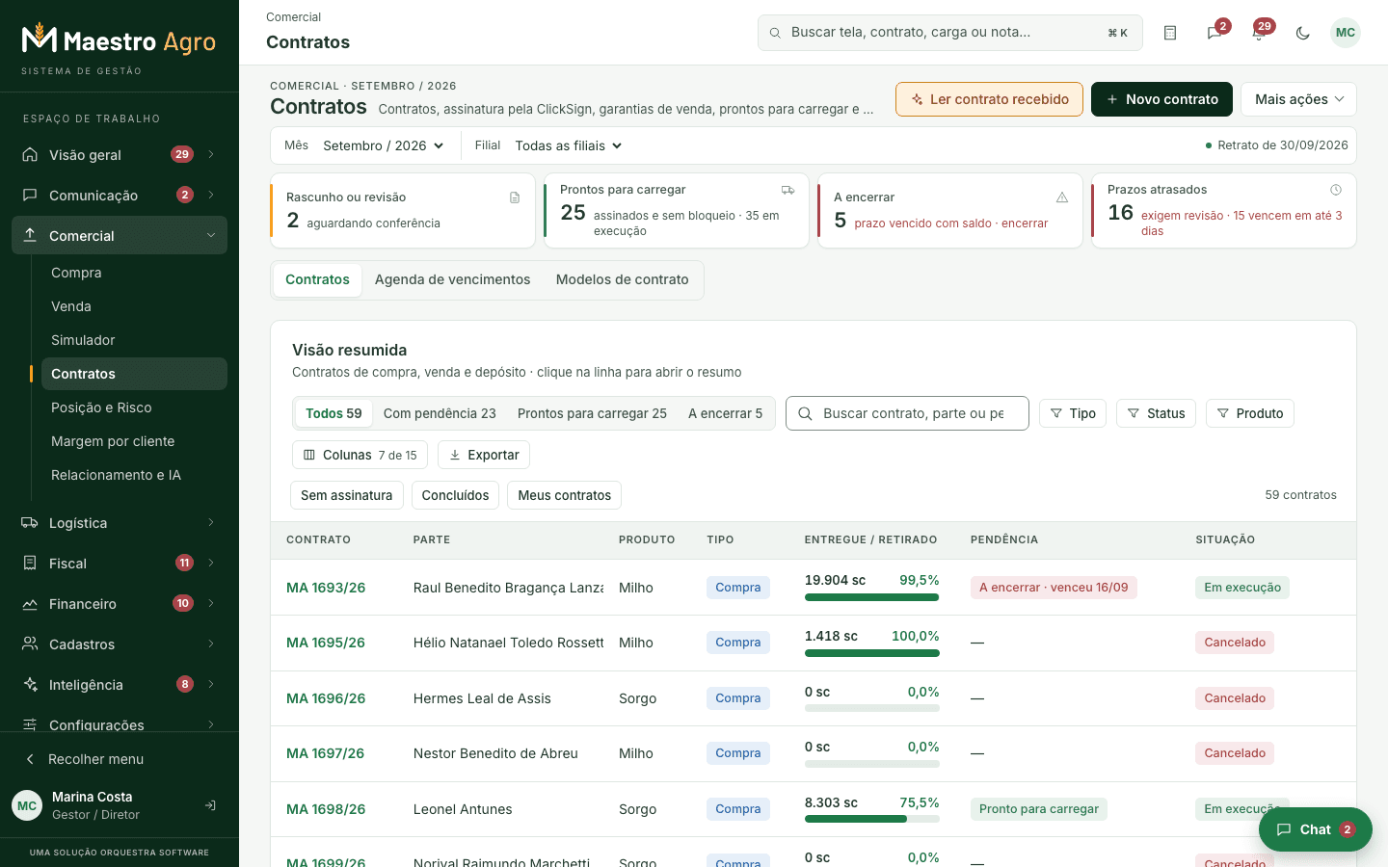Toggle the Concluídos filter chip
This screenshot has height=867, width=1388.
pos(456,495)
